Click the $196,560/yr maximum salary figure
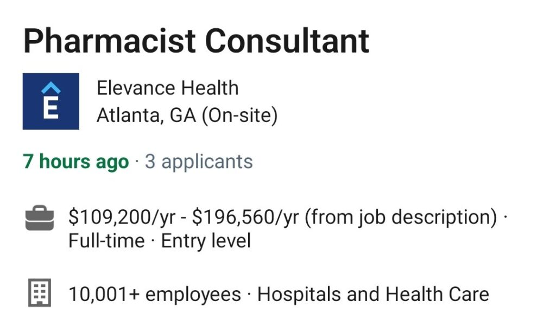The image size is (556, 320). (x=245, y=217)
